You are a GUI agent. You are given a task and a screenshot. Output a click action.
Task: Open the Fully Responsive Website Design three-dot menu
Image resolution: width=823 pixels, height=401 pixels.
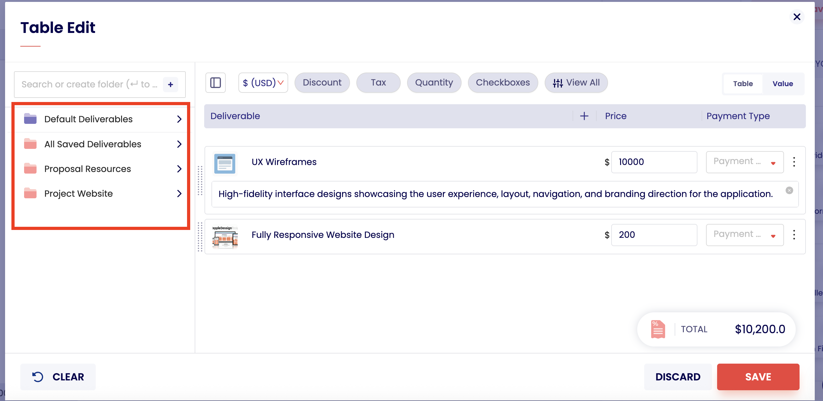[x=794, y=235]
